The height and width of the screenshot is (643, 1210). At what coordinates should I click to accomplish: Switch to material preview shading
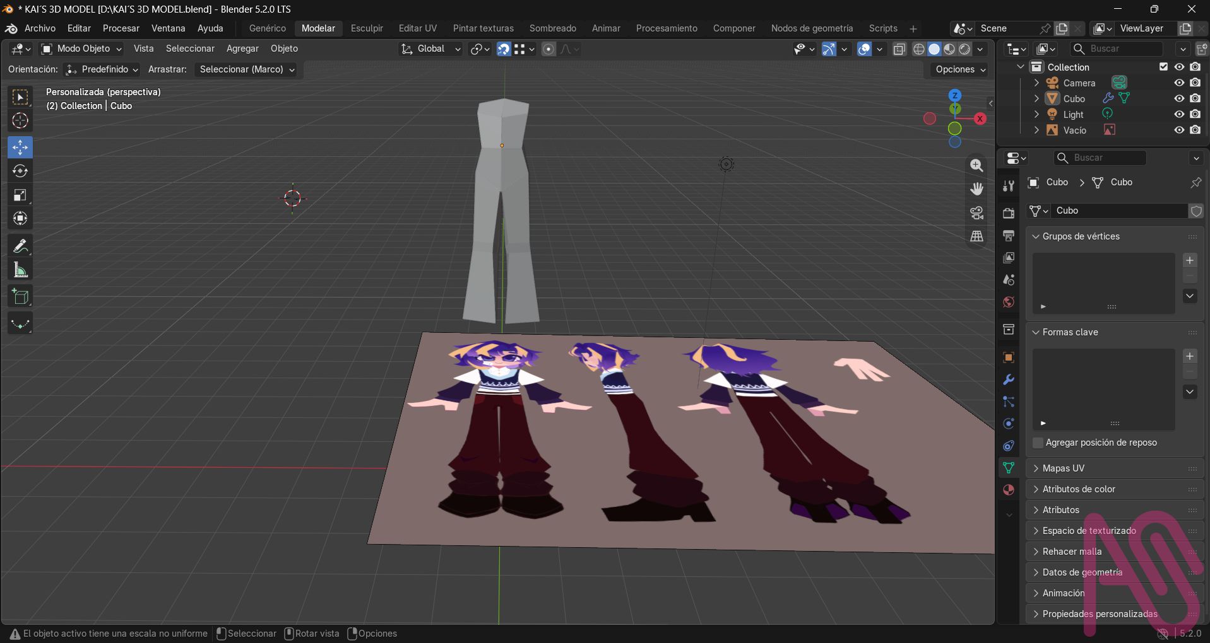tap(949, 49)
